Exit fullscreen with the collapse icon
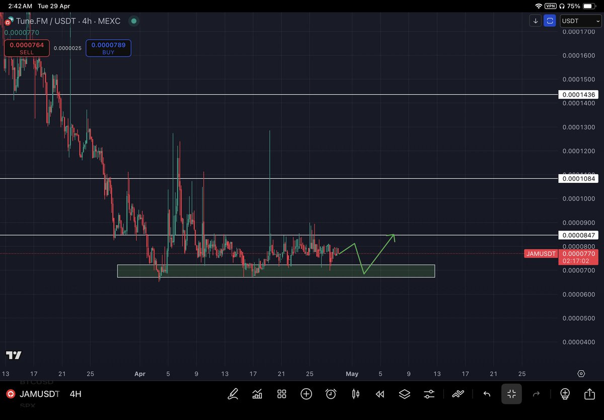The width and height of the screenshot is (604, 420). point(511,394)
